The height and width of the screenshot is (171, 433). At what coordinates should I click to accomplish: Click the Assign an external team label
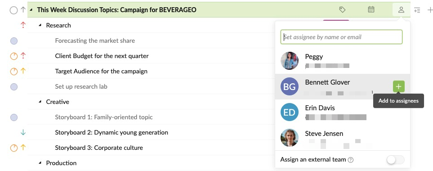313,159
